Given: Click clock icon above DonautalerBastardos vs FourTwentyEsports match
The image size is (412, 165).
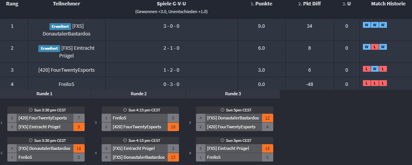Looking at the screenshot, I should click(x=222, y=110).
